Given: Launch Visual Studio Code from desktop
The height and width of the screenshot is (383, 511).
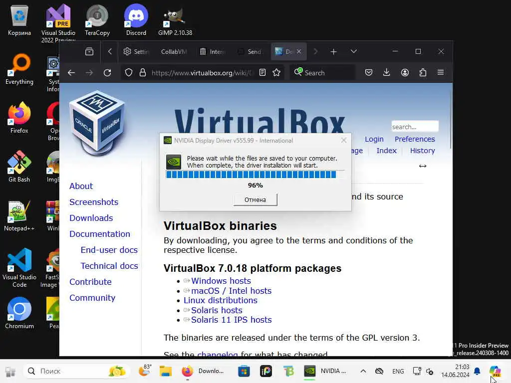Looking at the screenshot, I should coord(19,268).
